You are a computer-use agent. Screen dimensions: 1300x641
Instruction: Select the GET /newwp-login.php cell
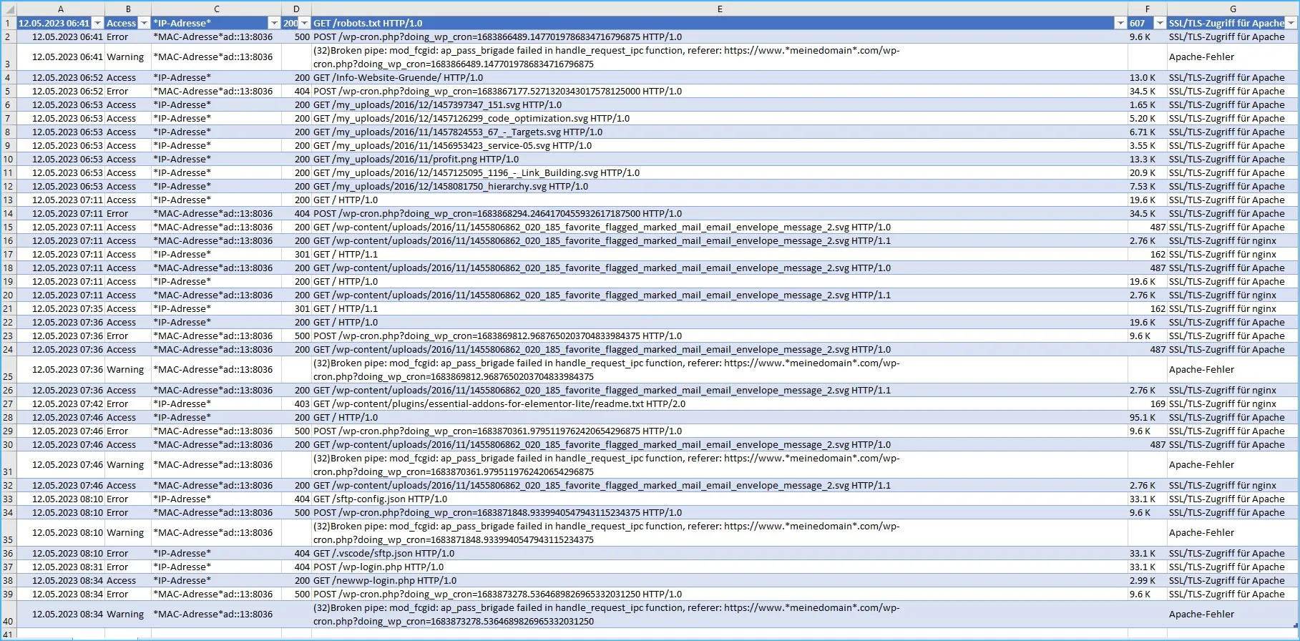(720, 581)
